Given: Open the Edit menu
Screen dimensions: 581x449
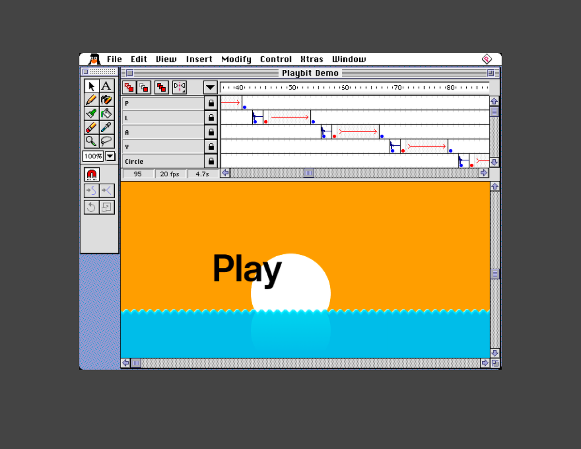Looking at the screenshot, I should pyautogui.click(x=139, y=59).
